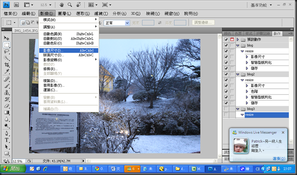The image size is (297, 175).
Task: Open Internet Explorer from quick launch
Action: 46,169
